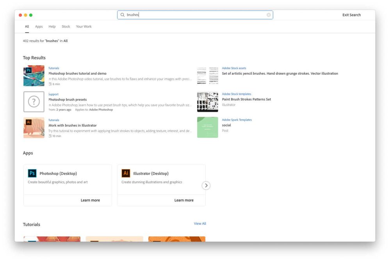390x261 pixels.
Task: Click the question mark icon beside Photoshop brush presets
Action: click(34, 102)
